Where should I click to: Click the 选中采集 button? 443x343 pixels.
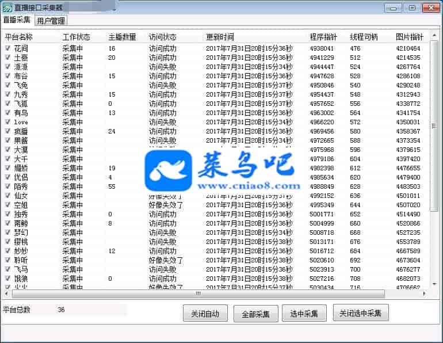pos(304,313)
